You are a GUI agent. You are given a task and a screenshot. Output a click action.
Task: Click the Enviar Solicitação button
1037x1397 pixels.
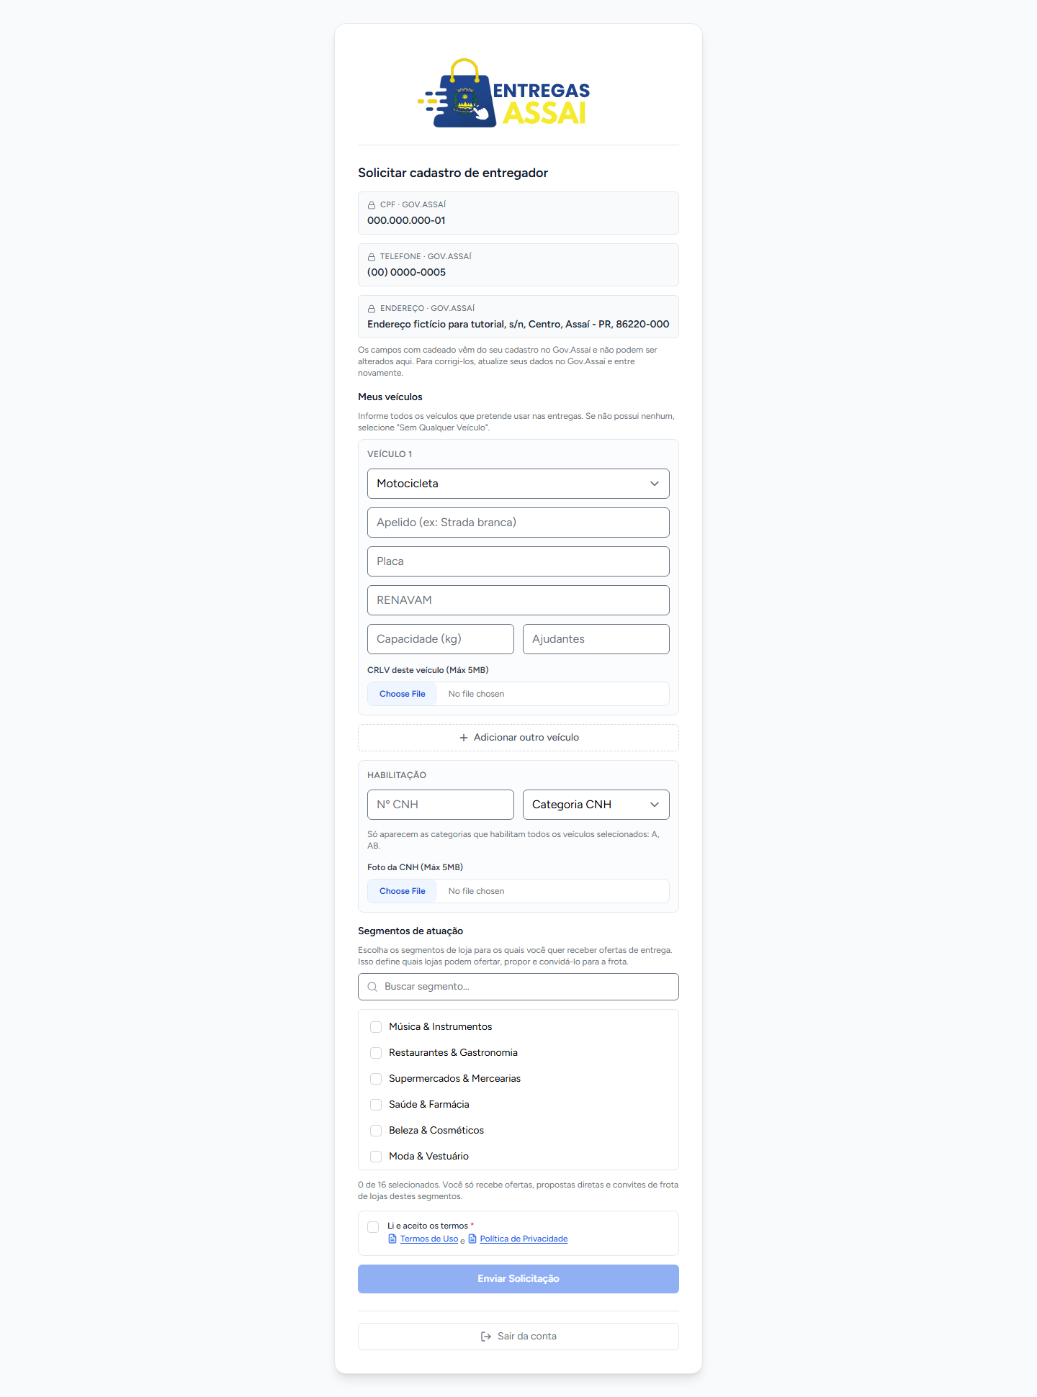[518, 1279]
